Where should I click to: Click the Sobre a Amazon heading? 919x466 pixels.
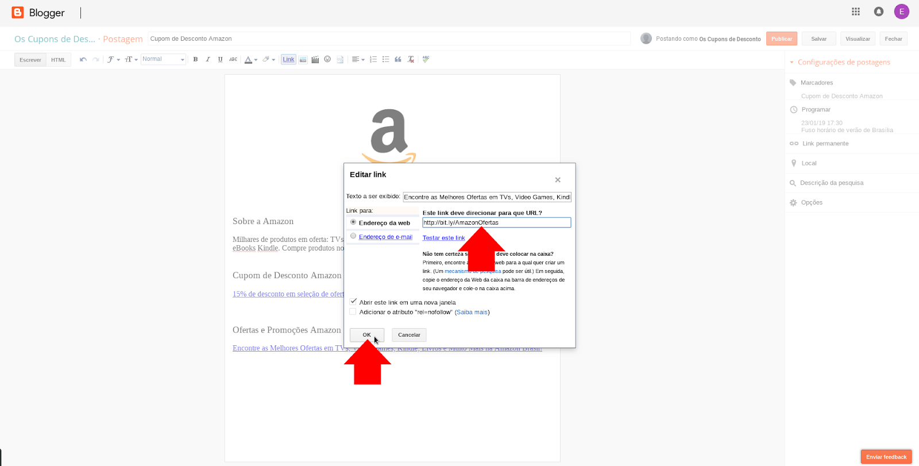263,221
